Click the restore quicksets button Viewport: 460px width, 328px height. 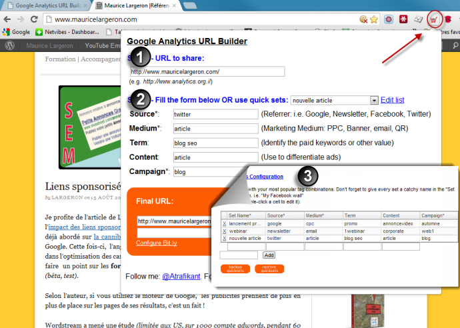point(269,269)
